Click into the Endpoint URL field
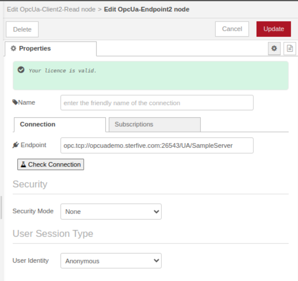The height and width of the screenshot is (281, 298). tap(157, 145)
